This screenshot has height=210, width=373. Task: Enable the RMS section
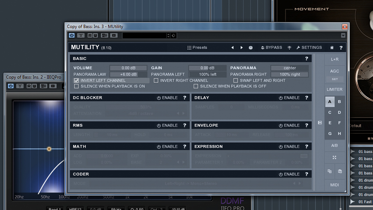[x=167, y=125]
